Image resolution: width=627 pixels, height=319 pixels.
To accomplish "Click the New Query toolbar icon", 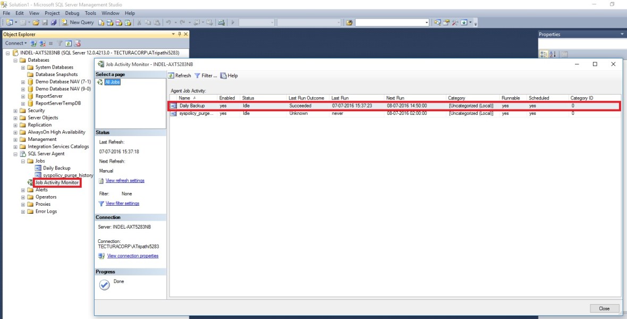I will [78, 22].
